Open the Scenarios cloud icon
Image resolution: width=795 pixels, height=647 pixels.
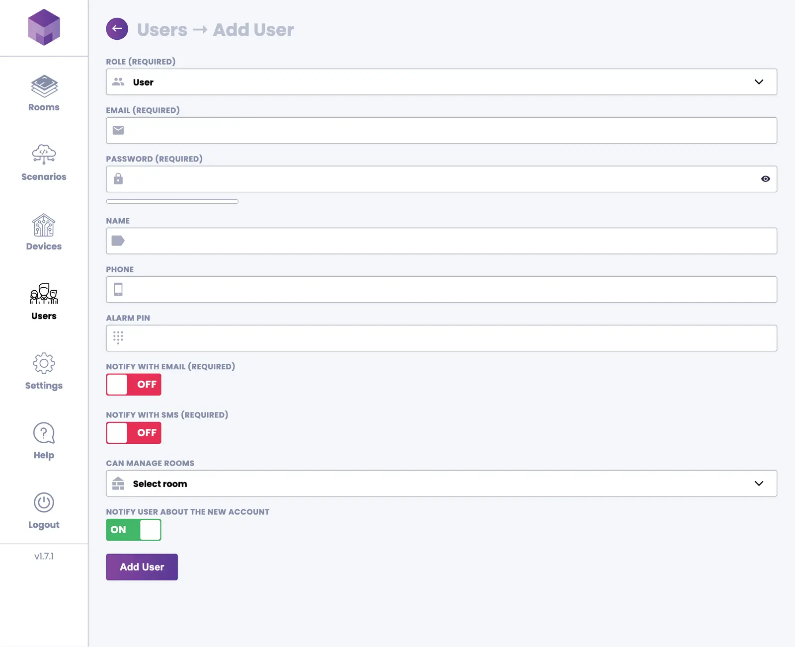pos(44,154)
